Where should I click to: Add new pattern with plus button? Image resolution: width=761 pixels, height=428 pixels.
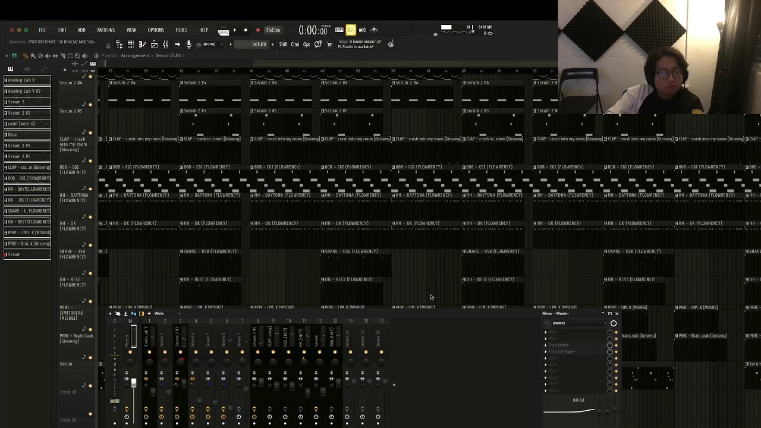click(273, 44)
